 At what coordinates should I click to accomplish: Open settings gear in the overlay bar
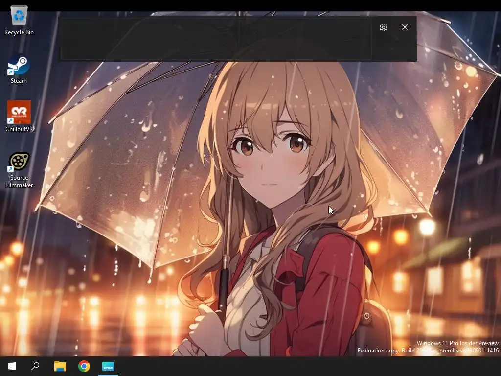click(x=384, y=27)
